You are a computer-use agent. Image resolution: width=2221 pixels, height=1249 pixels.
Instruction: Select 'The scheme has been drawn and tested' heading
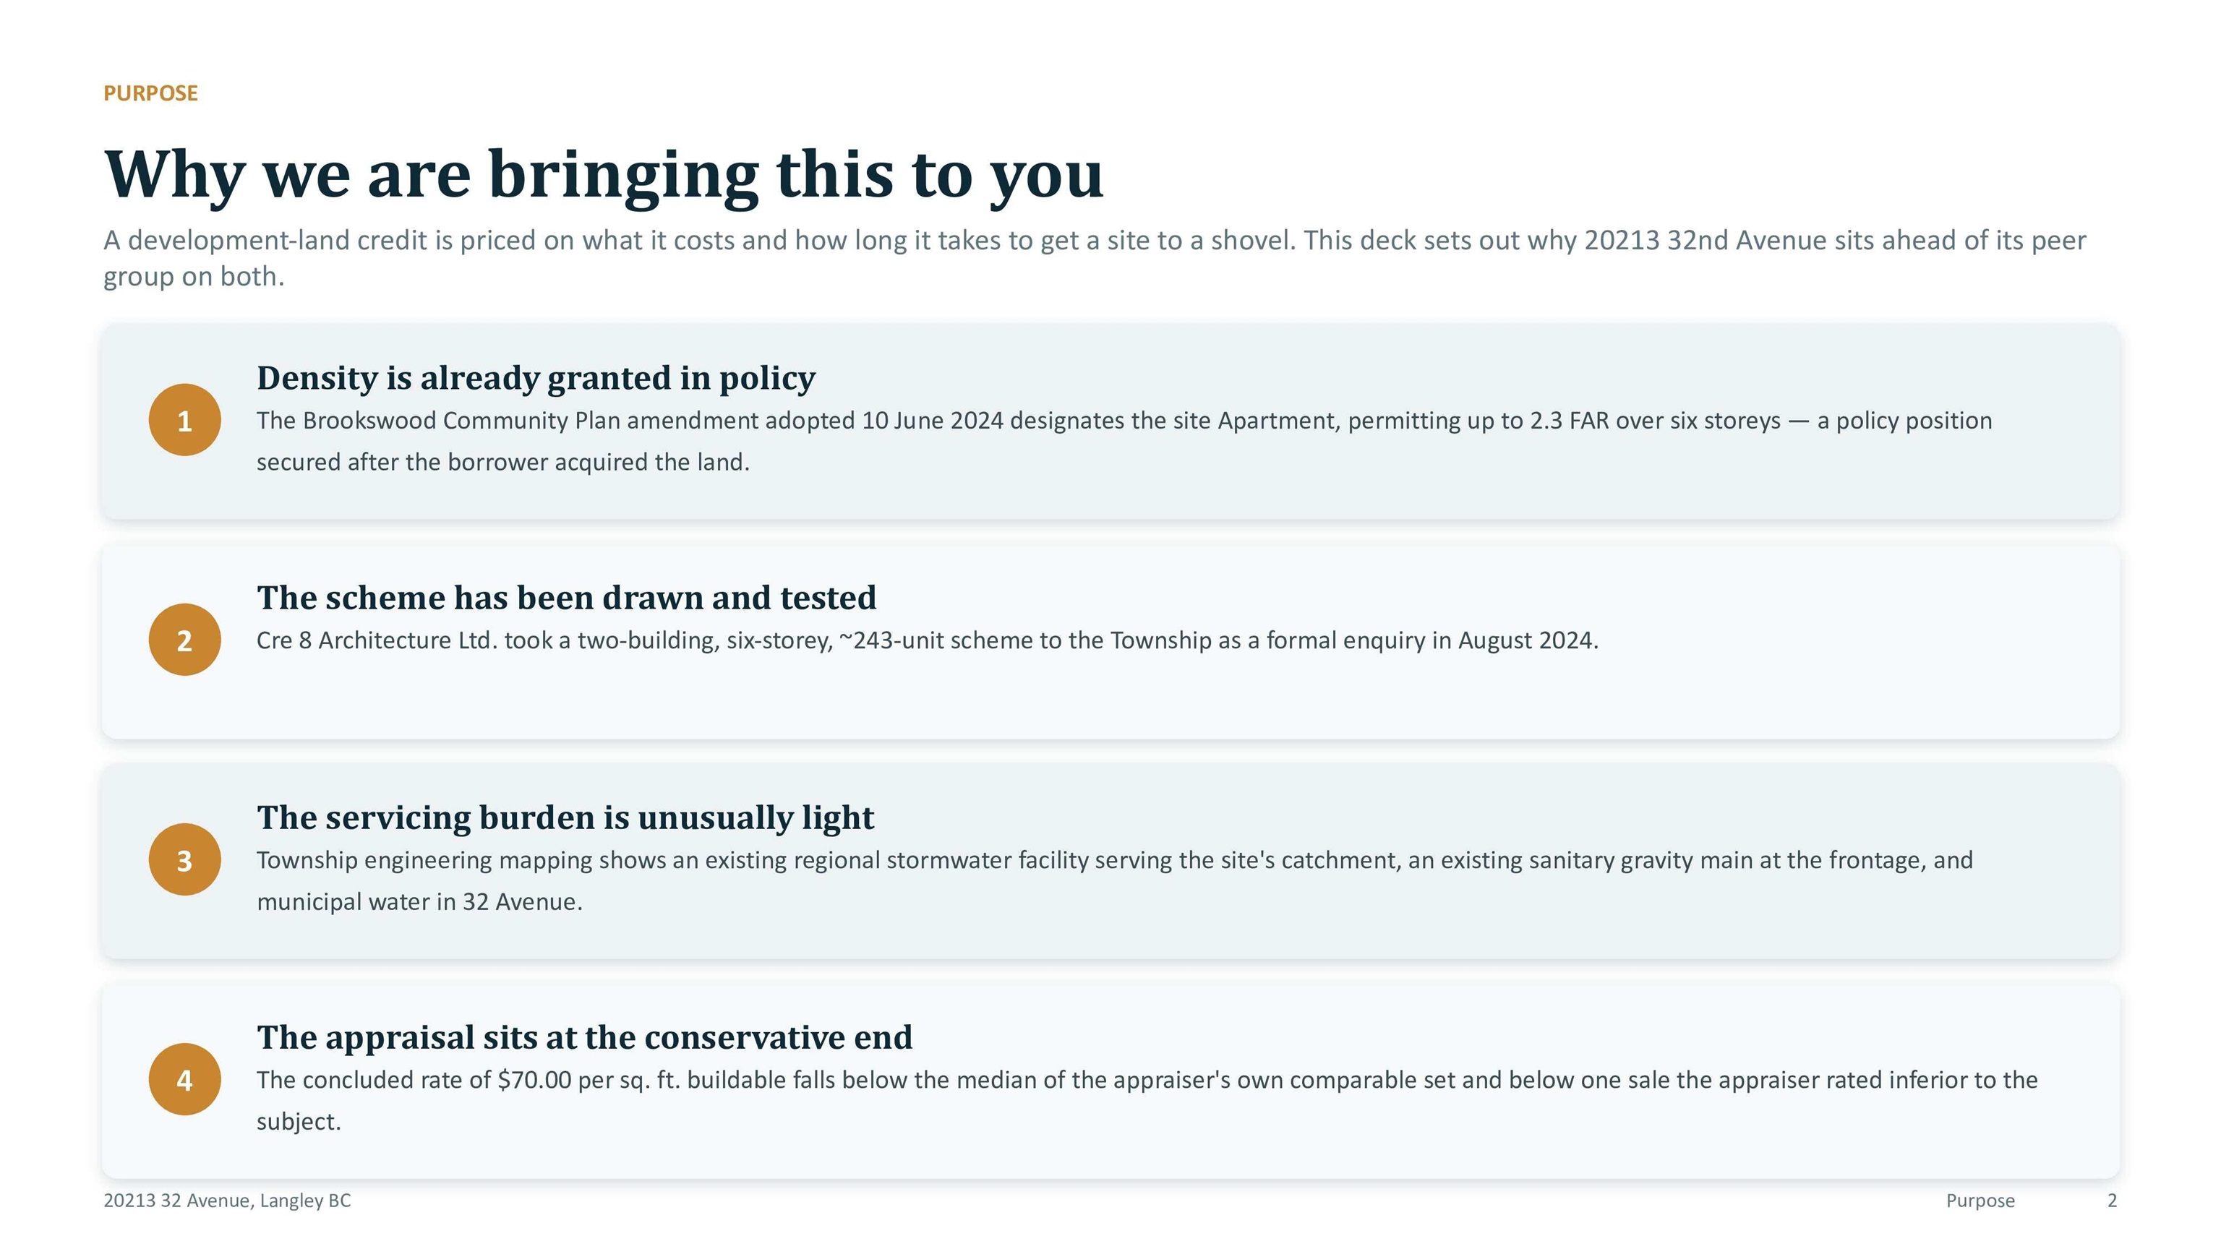coord(567,597)
